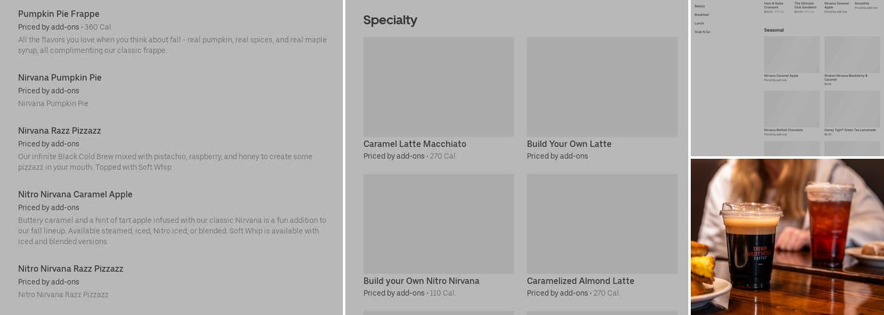884x315 pixels.
Task: Open the Build Your Own Latte thumbnail
Action: [602, 86]
